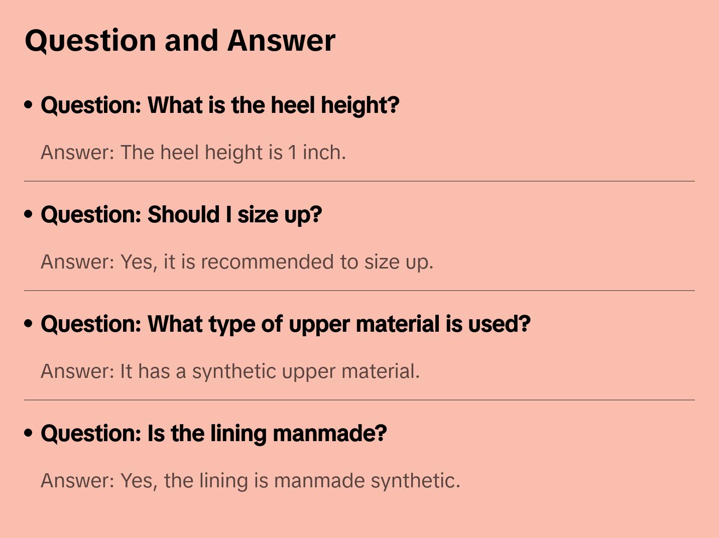Expand the "Should I size up?" question

(181, 215)
